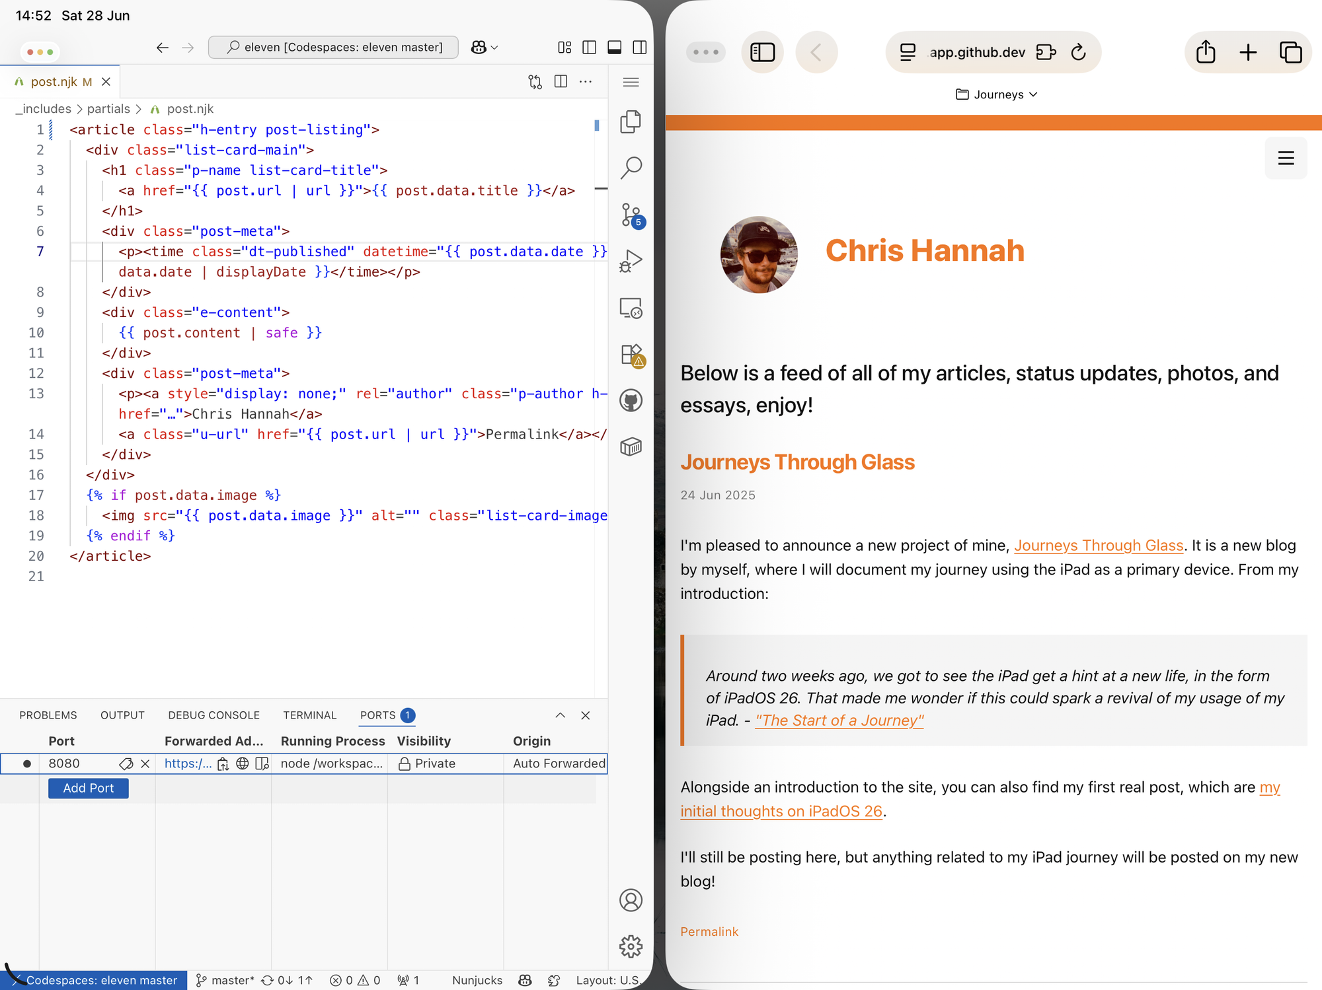Expand the Journeys tab group dropdown
Screen dimensions: 1322x990
click(997, 94)
